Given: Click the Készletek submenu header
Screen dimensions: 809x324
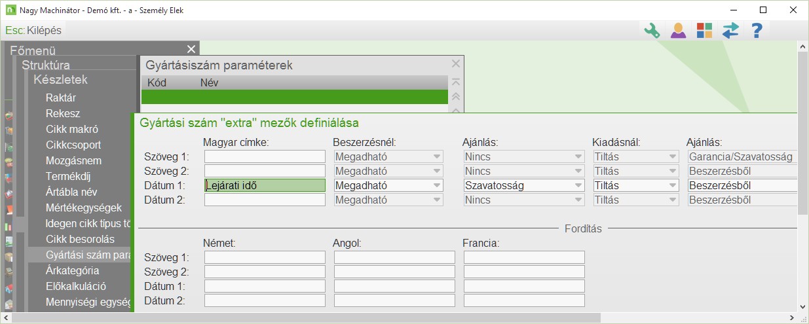Looking at the screenshot, I should pyautogui.click(x=60, y=80).
